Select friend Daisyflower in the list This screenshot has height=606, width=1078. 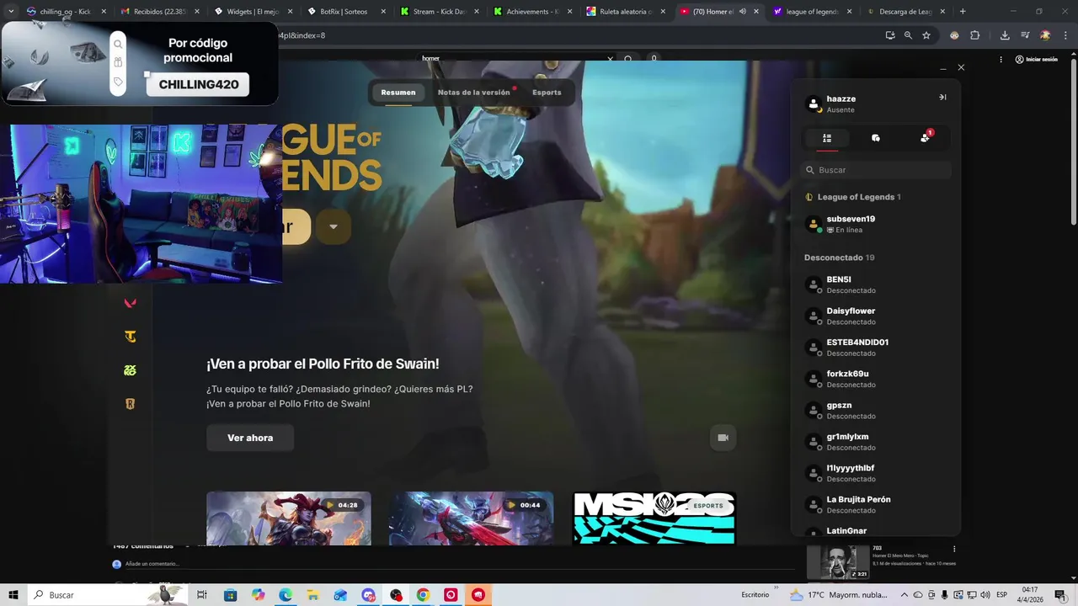click(x=876, y=316)
